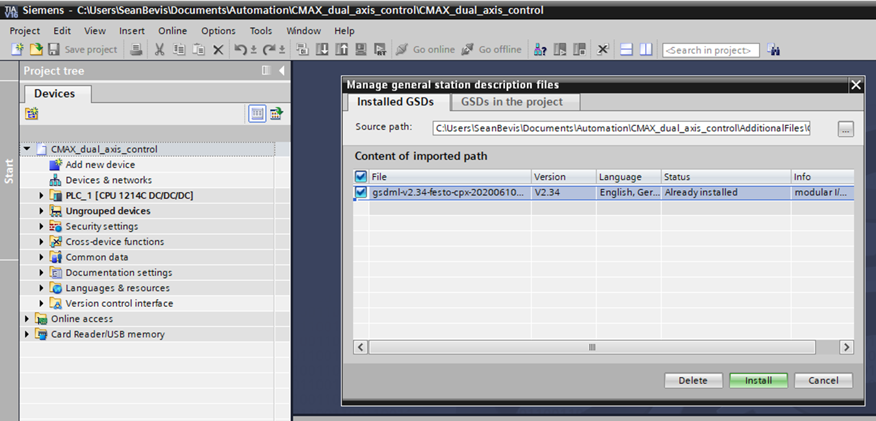Click the Copy icon in the toolbar
This screenshot has width=876, height=421.
[x=179, y=49]
